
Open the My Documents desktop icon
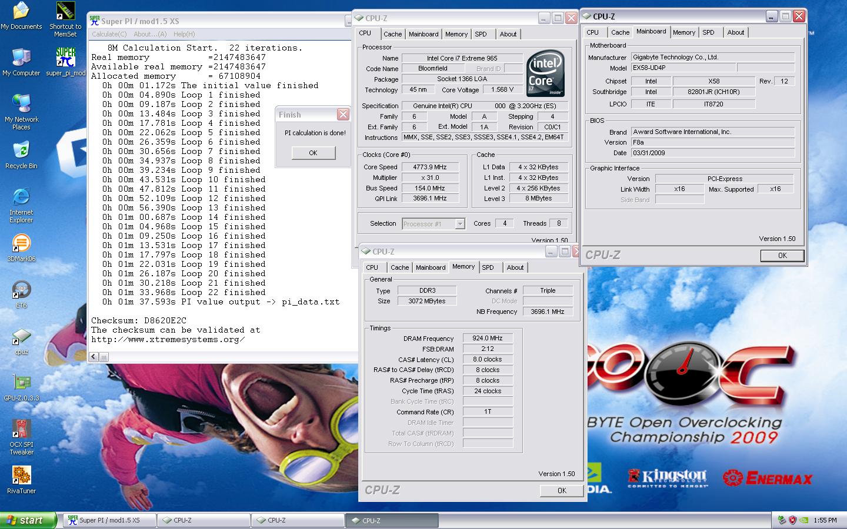(21, 15)
